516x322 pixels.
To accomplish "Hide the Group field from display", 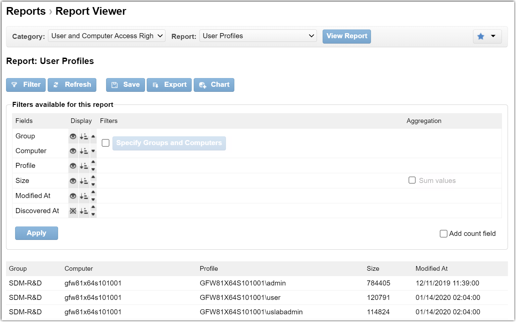I will (x=73, y=136).
